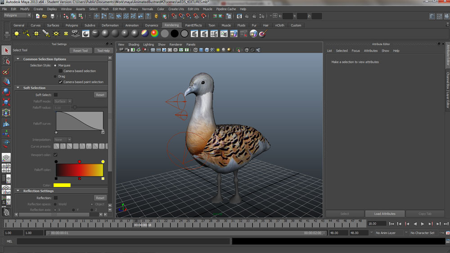
Task: Collapse the Soft Selection section
Action: pyautogui.click(x=18, y=88)
